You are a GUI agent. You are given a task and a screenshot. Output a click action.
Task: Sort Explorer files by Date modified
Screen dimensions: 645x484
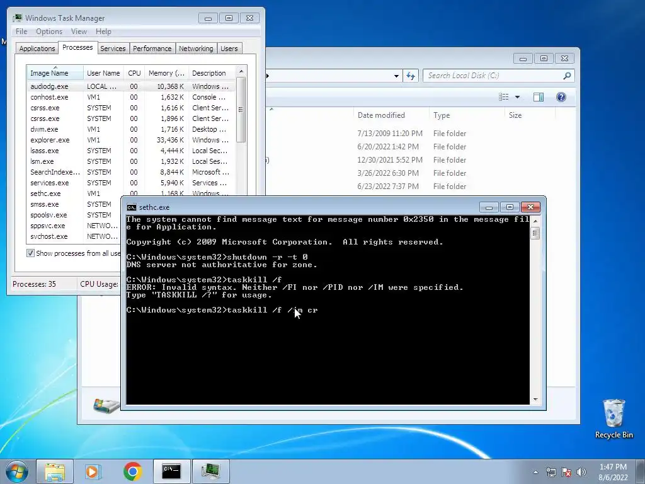coord(391,115)
